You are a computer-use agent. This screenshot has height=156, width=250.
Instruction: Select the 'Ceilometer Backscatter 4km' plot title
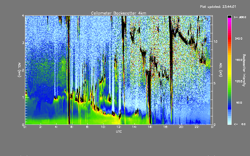coord(118,13)
